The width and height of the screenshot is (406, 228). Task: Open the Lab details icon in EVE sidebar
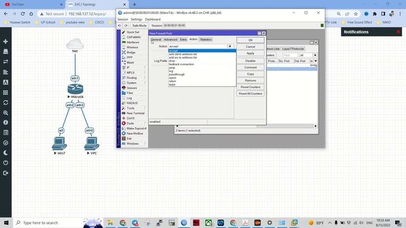pyautogui.click(x=6, y=132)
